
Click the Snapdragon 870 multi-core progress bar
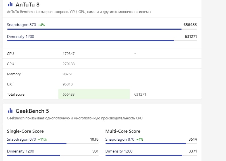[151, 144]
